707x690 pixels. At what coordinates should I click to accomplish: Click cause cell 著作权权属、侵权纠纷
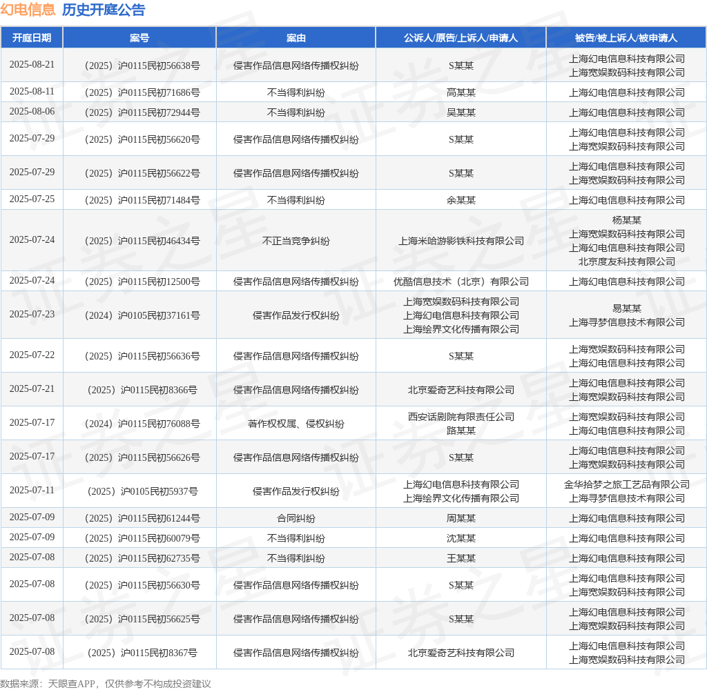(x=296, y=424)
